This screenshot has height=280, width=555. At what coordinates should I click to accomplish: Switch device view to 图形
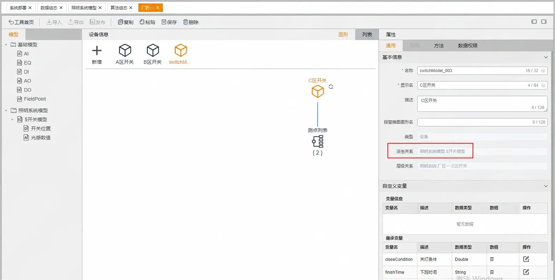click(343, 34)
